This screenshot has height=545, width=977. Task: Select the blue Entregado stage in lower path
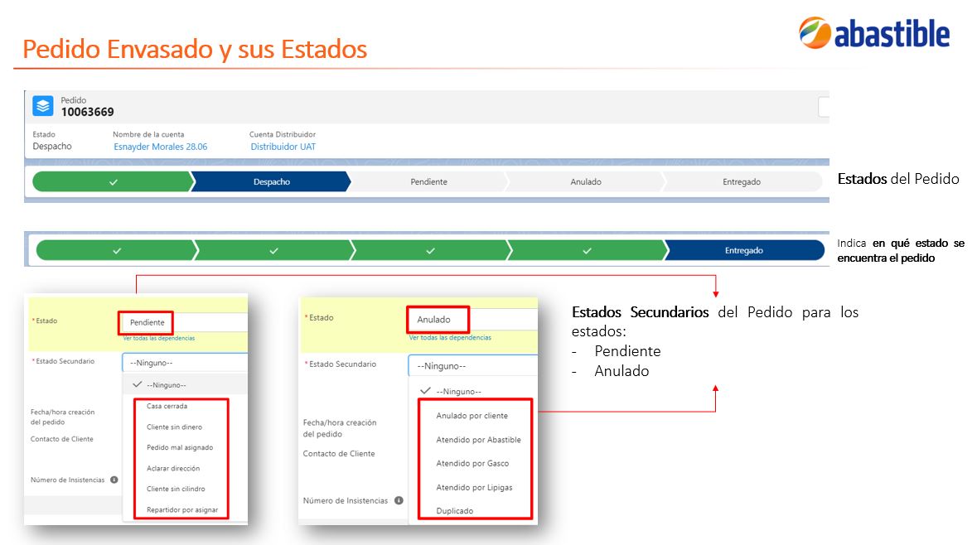coord(744,250)
